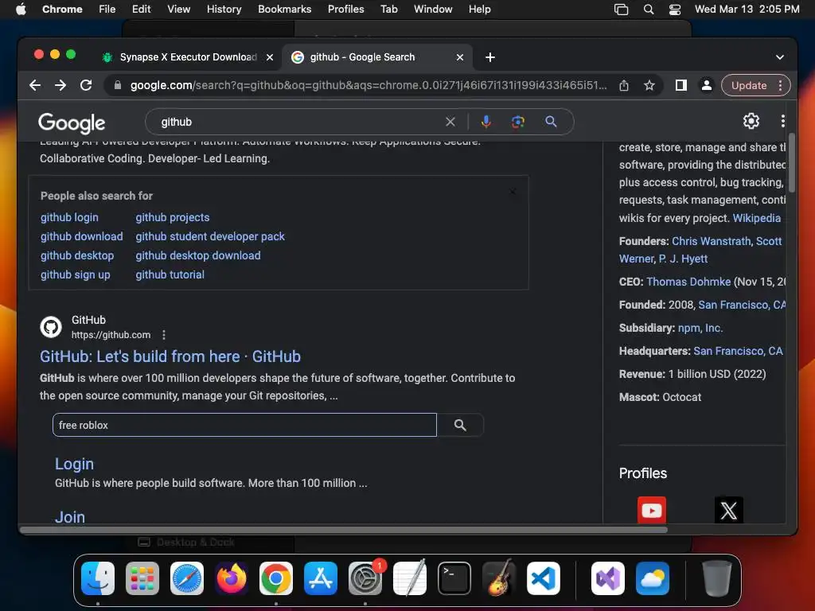This screenshot has width=815, height=611.
Task: Open Spotlight search in menu bar
Action: (x=648, y=10)
